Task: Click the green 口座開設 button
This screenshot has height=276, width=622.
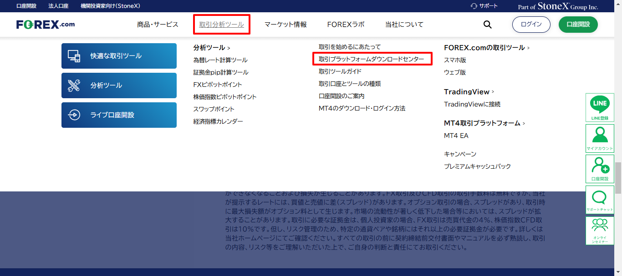Action: point(578,25)
